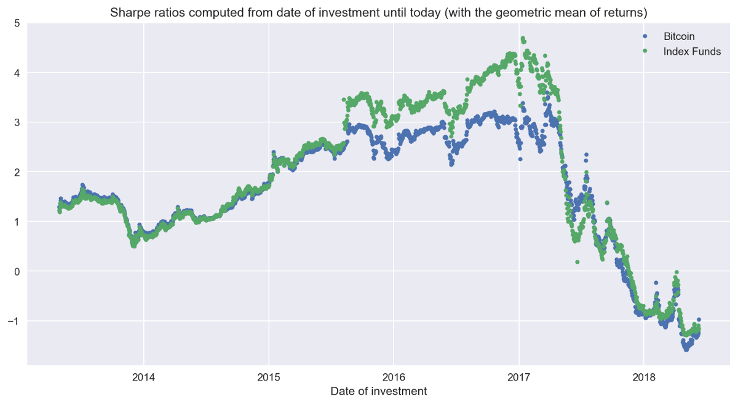Click the 'Date of investment' axis label

(x=378, y=391)
